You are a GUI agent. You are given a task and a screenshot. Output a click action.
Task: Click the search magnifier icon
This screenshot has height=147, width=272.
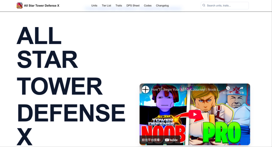pyautogui.click(x=204, y=5)
